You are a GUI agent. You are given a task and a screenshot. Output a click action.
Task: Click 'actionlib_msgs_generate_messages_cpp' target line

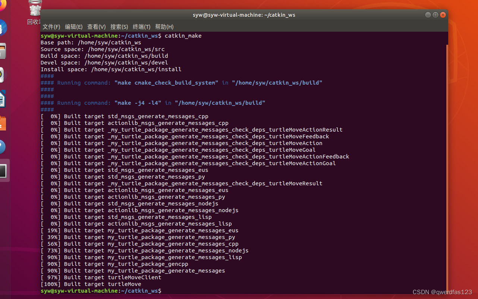pos(135,123)
